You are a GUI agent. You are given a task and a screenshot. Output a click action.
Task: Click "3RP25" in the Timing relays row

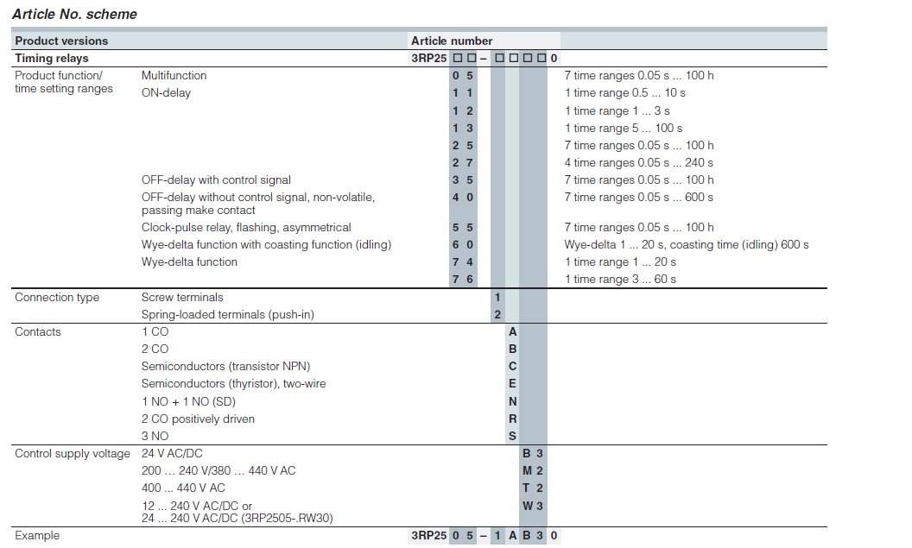click(428, 58)
